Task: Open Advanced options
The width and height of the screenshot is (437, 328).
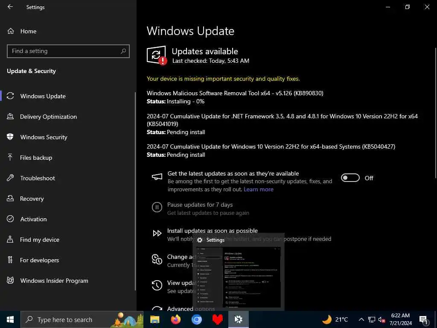Action: (191, 309)
